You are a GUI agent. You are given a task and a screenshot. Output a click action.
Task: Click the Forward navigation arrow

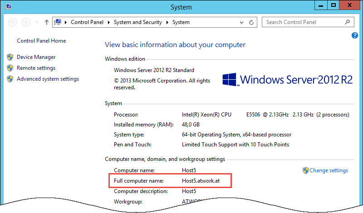(26, 22)
